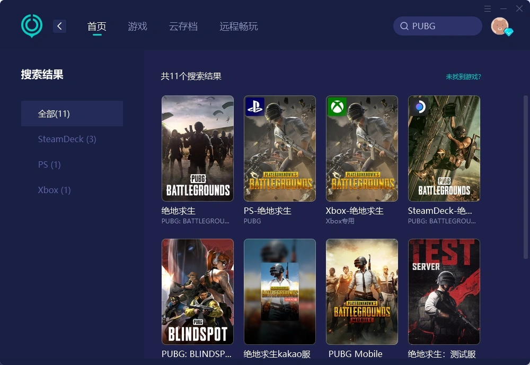The image size is (530, 365).
Task: Select the SteamDeck (3) filter
Action: pyautogui.click(x=67, y=139)
